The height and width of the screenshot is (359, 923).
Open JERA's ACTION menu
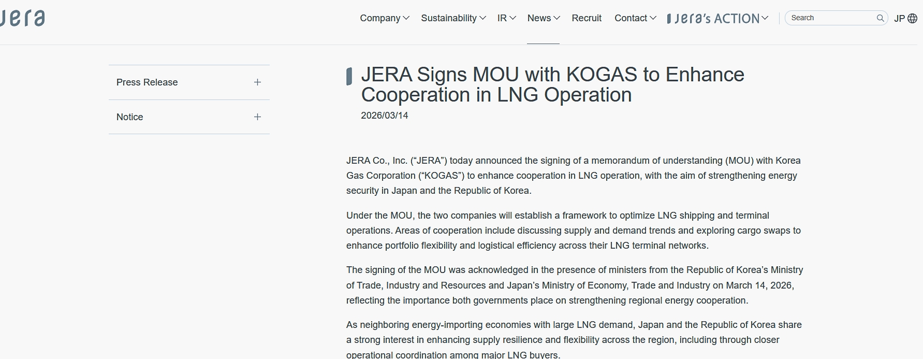coord(713,19)
